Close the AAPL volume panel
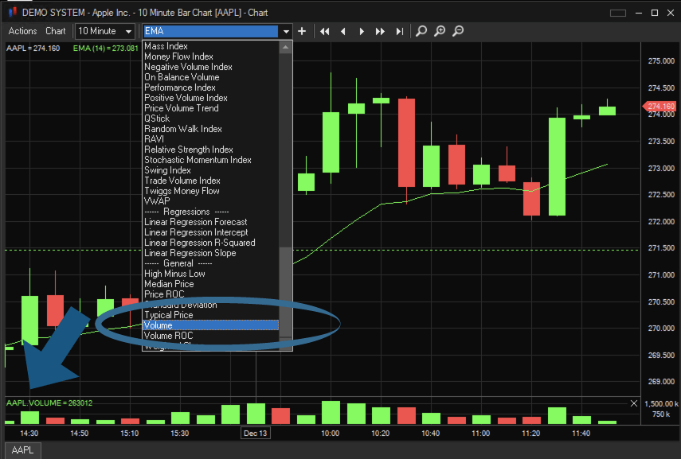681x459 pixels. [x=634, y=403]
